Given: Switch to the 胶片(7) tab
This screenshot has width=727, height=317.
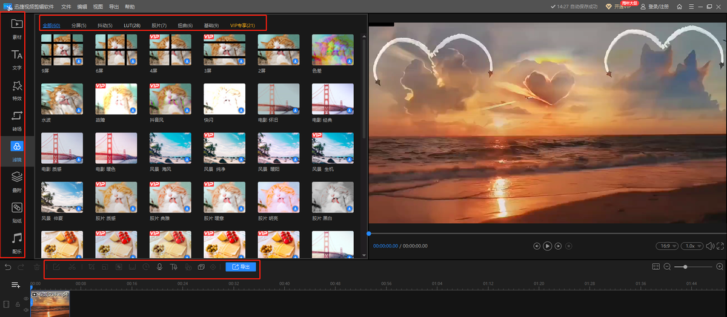Looking at the screenshot, I should click(x=159, y=25).
